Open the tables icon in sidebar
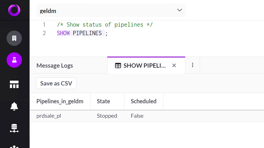The width and height of the screenshot is (264, 148). pos(14,84)
